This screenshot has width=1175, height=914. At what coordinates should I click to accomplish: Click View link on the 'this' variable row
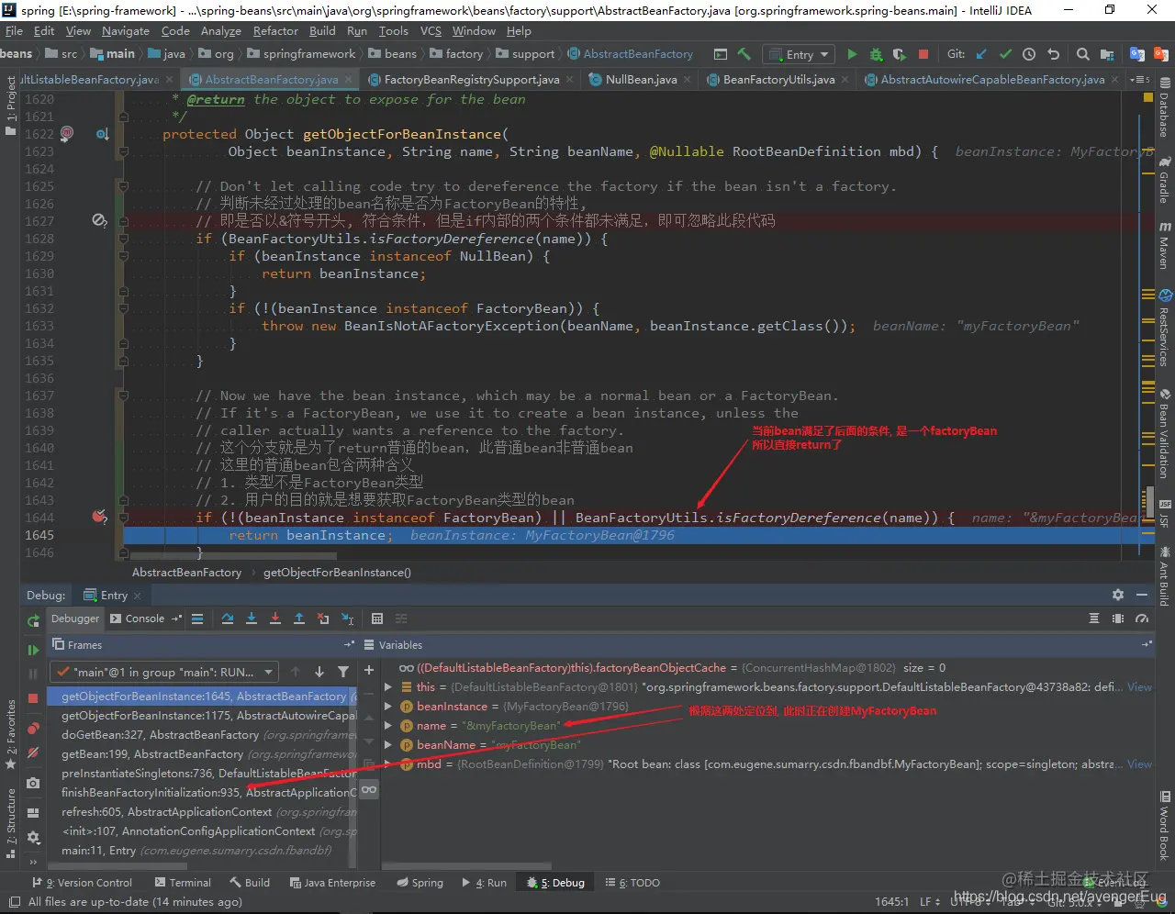point(1139,687)
